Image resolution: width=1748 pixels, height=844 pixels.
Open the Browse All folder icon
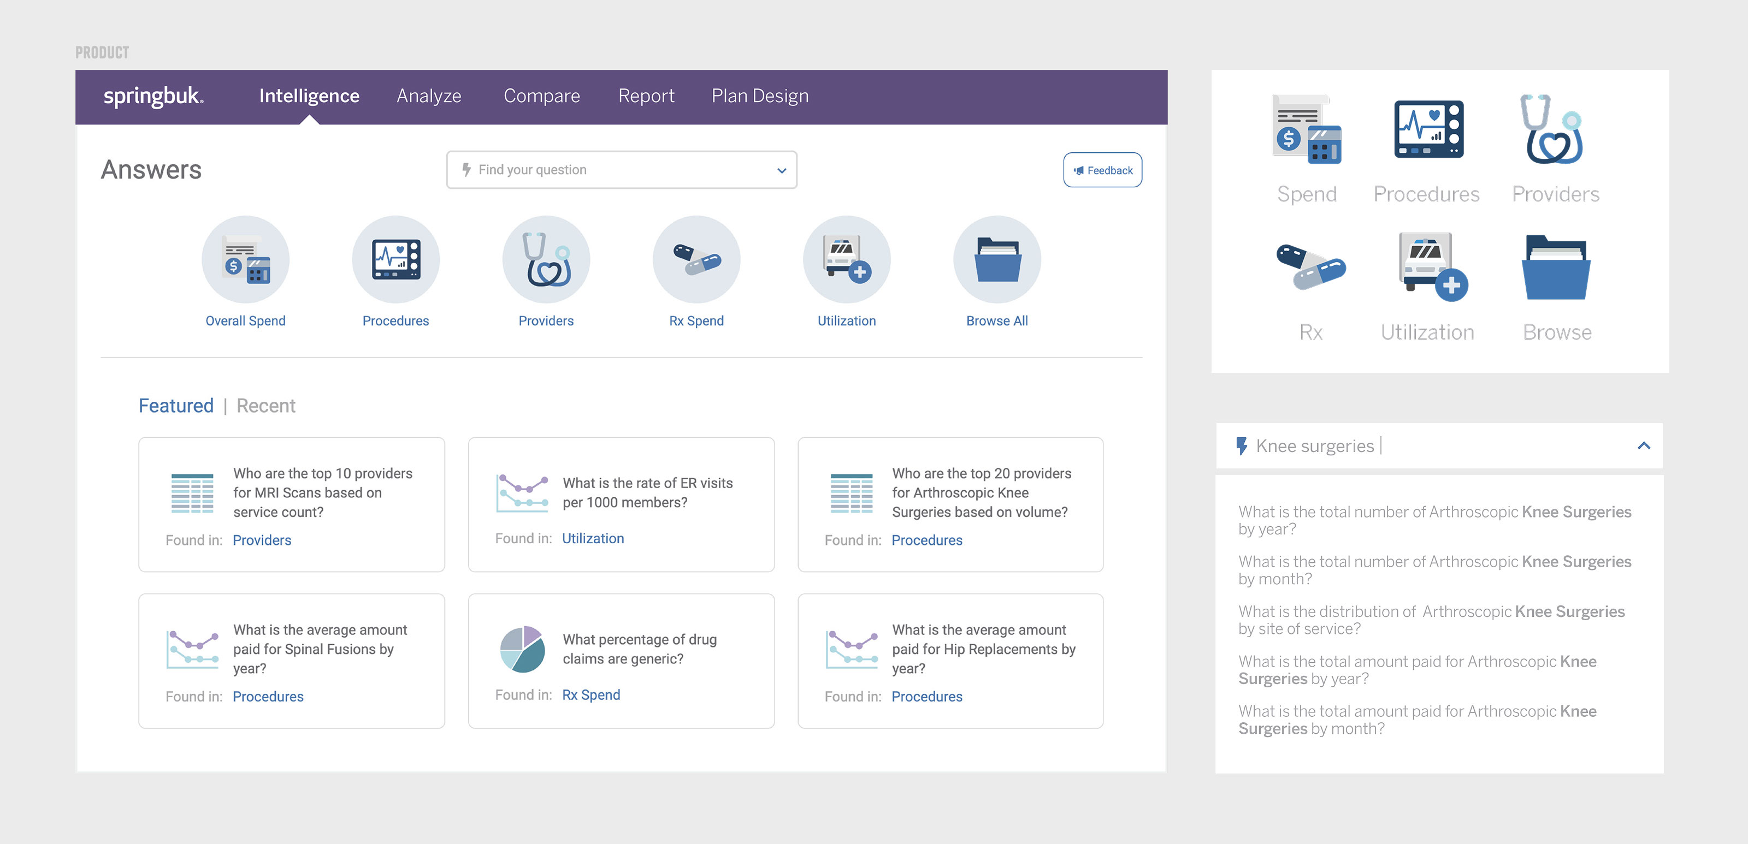coord(997,260)
